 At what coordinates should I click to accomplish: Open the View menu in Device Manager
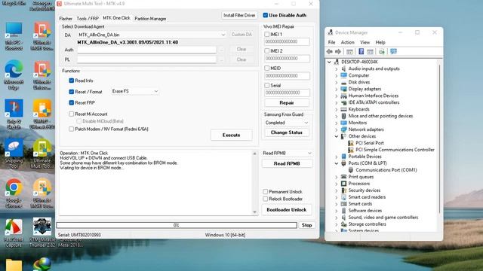click(x=365, y=42)
